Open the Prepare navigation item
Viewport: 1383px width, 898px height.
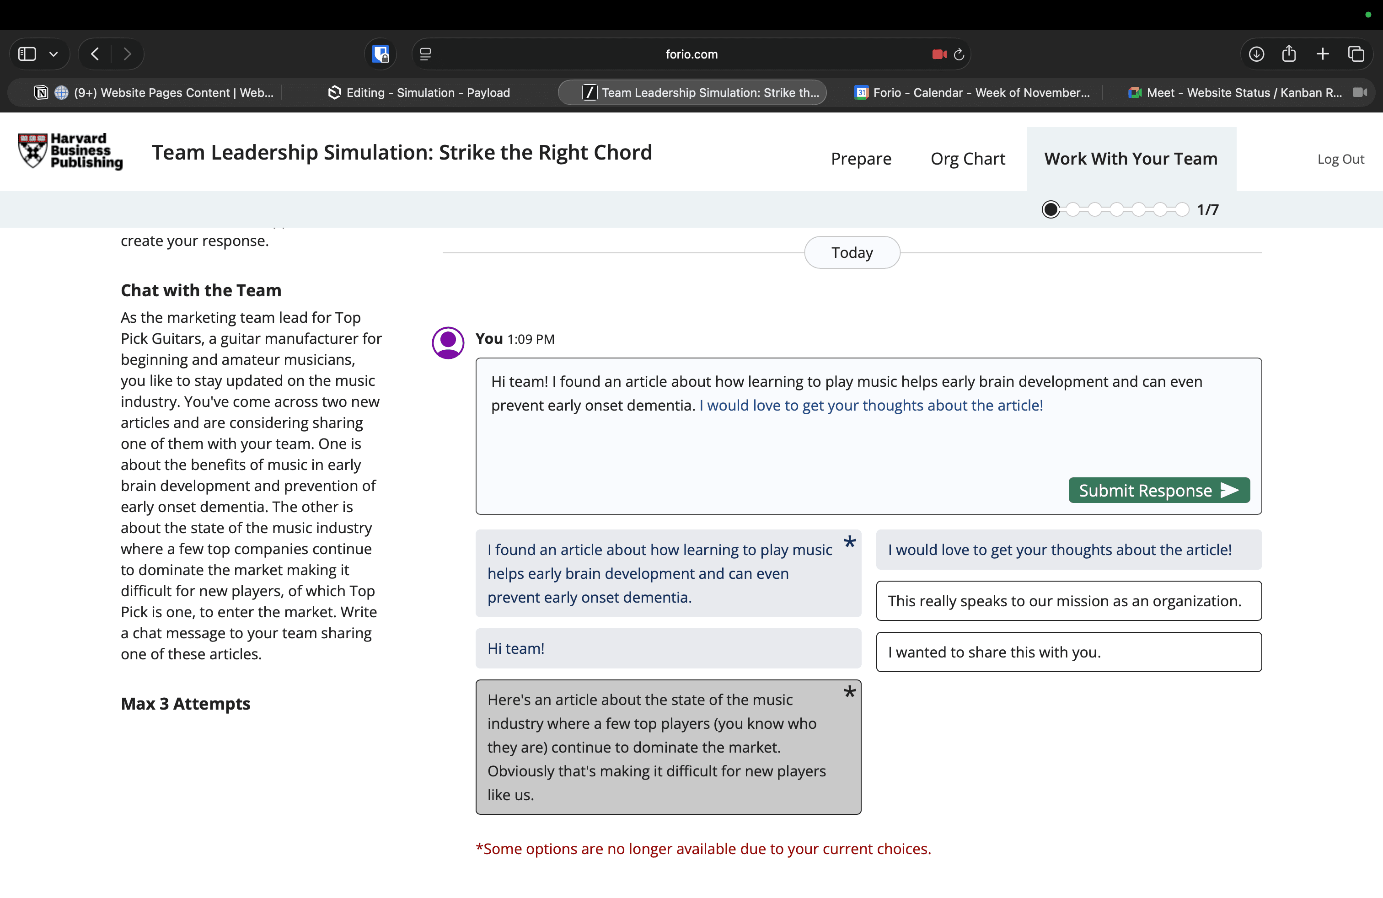coord(861,159)
